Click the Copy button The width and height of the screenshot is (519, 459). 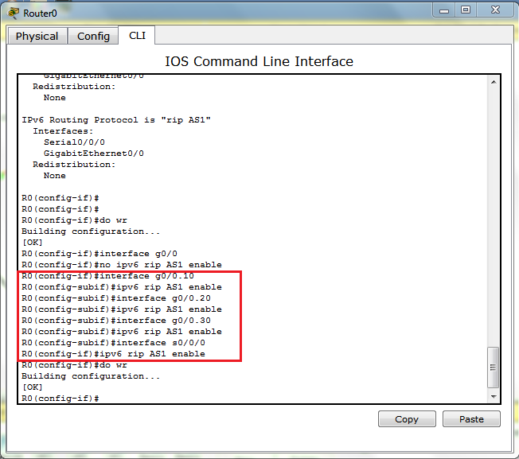pos(407,419)
